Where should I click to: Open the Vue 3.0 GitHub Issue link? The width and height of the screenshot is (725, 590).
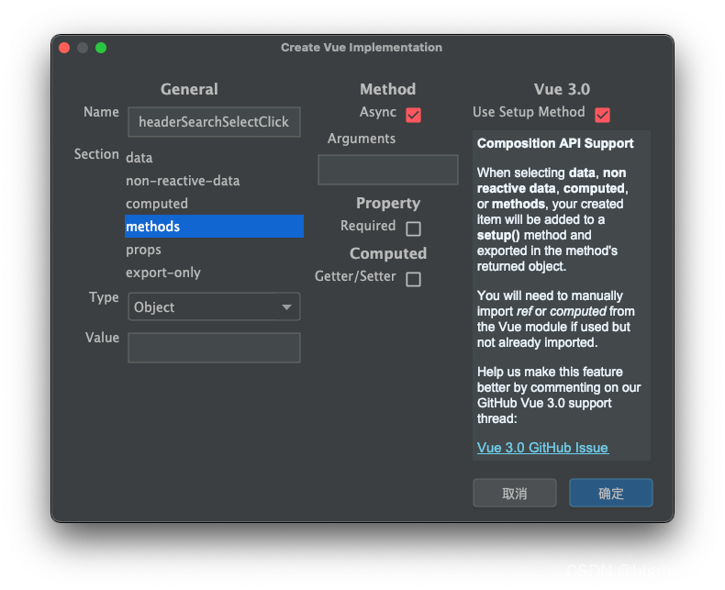542,448
